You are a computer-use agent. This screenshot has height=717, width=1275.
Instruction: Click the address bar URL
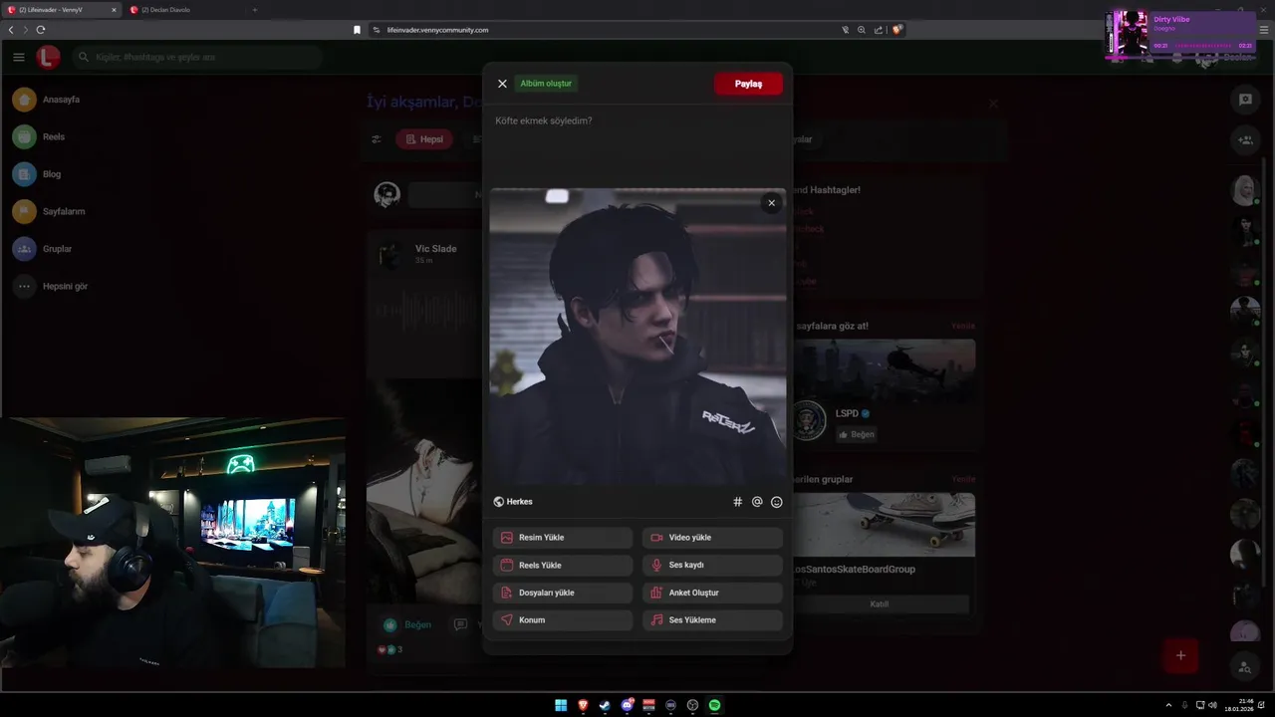(438, 30)
